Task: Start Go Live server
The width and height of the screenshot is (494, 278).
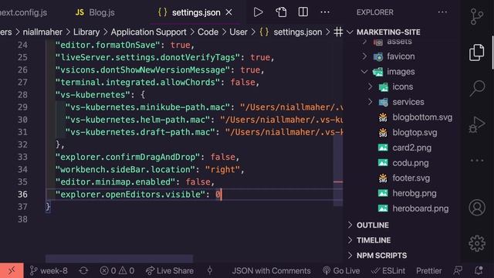Action: 341,271
